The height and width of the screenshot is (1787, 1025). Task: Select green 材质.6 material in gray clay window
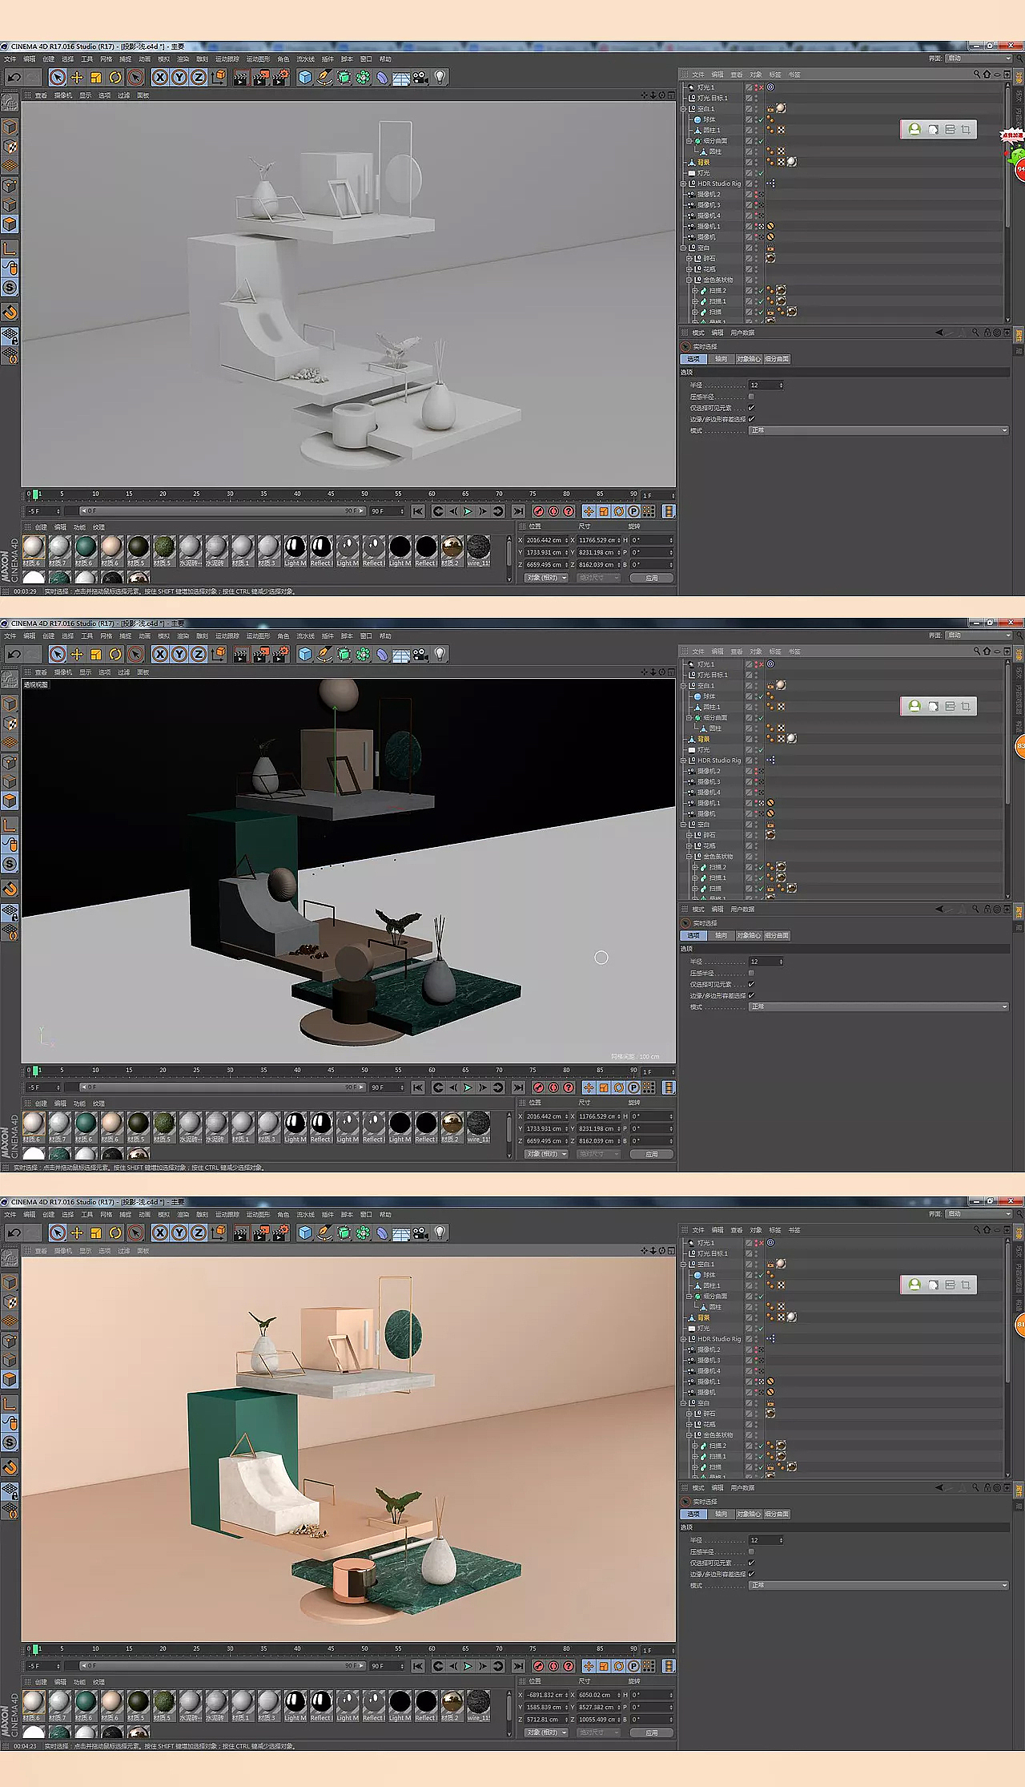tap(86, 551)
